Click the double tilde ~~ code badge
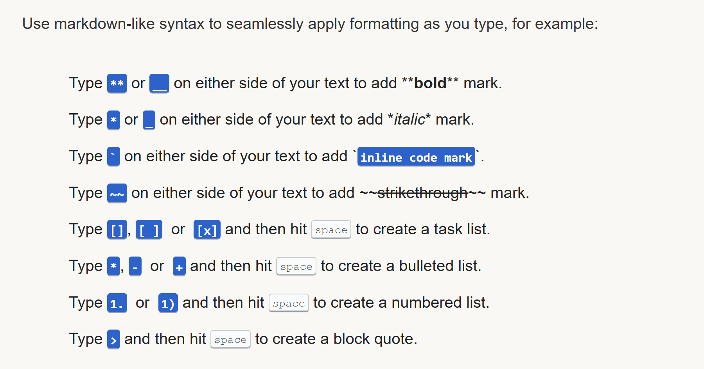704x369 pixels. click(117, 193)
